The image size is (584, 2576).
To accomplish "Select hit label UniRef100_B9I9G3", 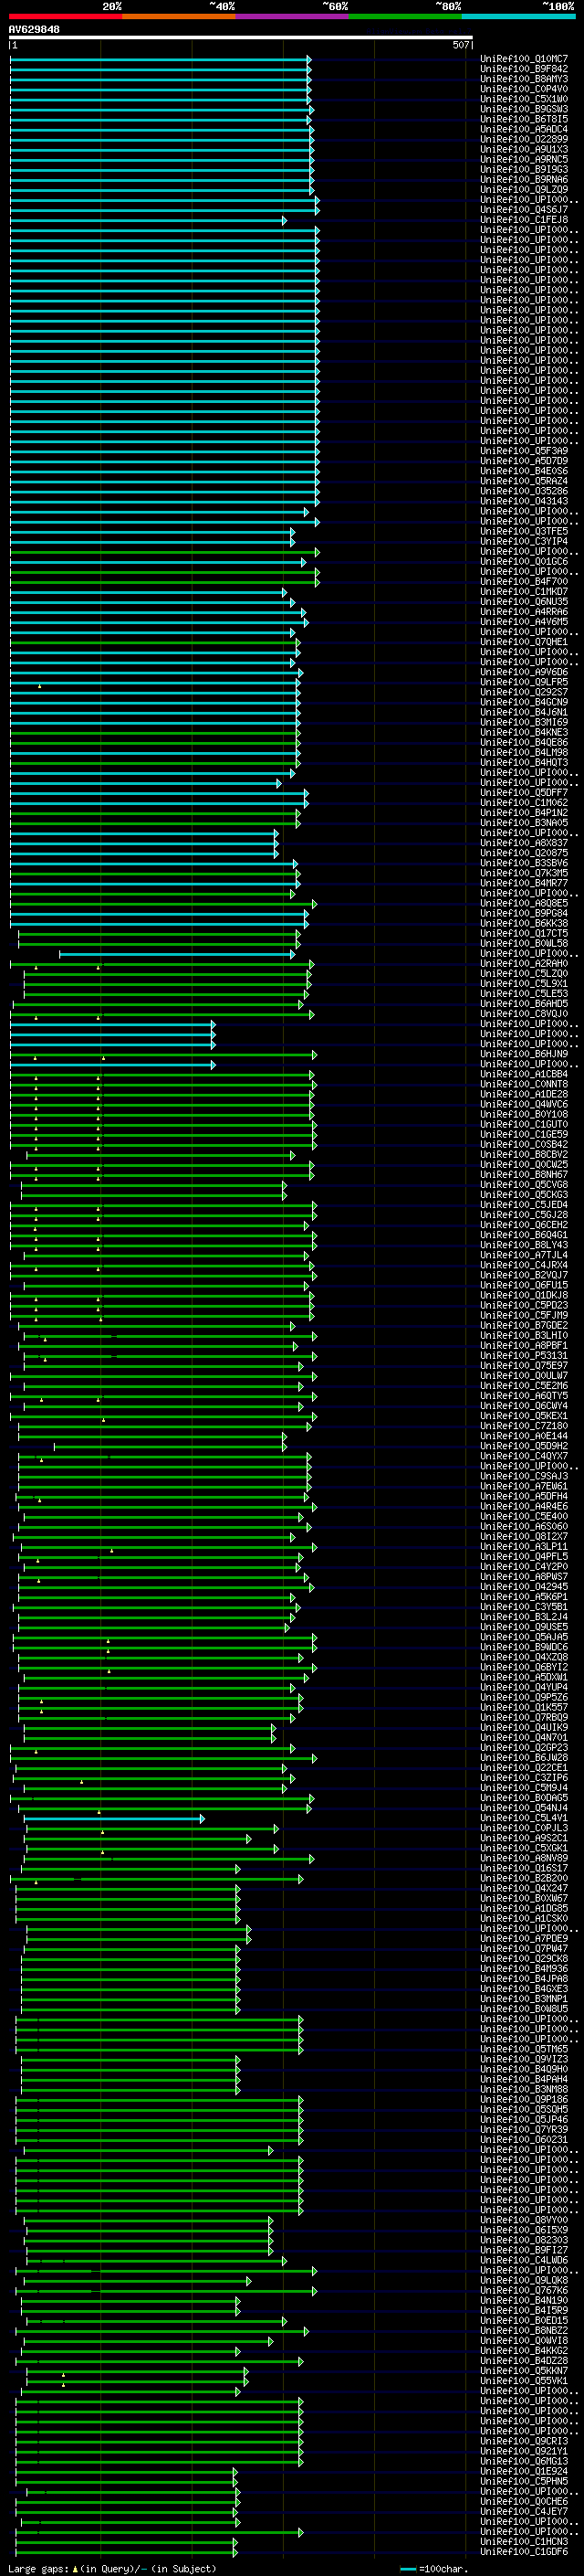I will [x=524, y=169].
